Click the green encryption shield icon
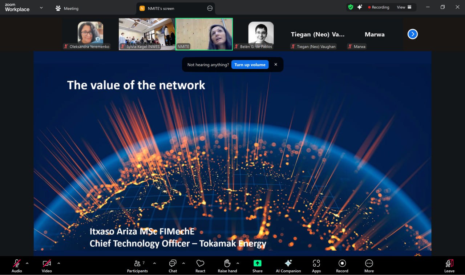 click(x=351, y=7)
